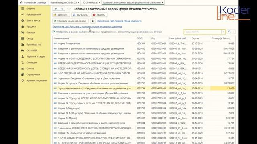The height and width of the screenshot is (144, 257).
Task: Select the row Форма № 1-ДОП
Action: [144, 58]
